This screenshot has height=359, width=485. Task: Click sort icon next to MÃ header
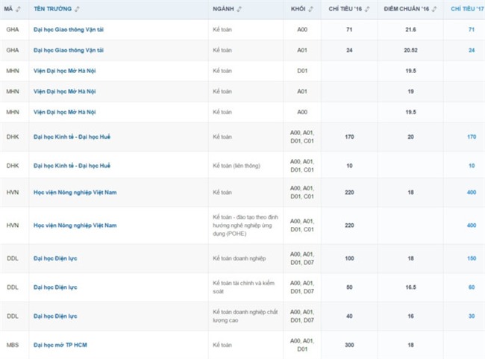[x=19, y=9]
